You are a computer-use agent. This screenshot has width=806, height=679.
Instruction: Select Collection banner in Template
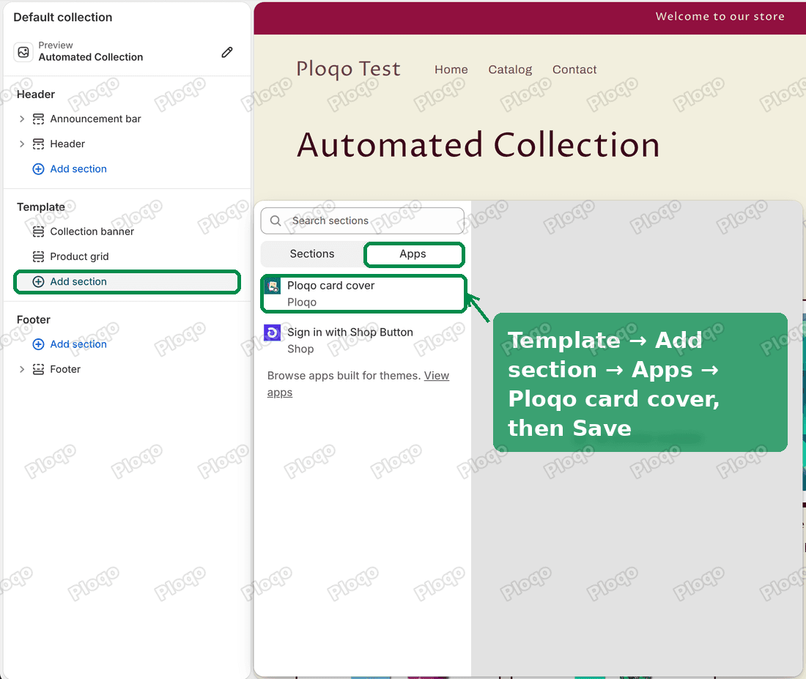92,231
